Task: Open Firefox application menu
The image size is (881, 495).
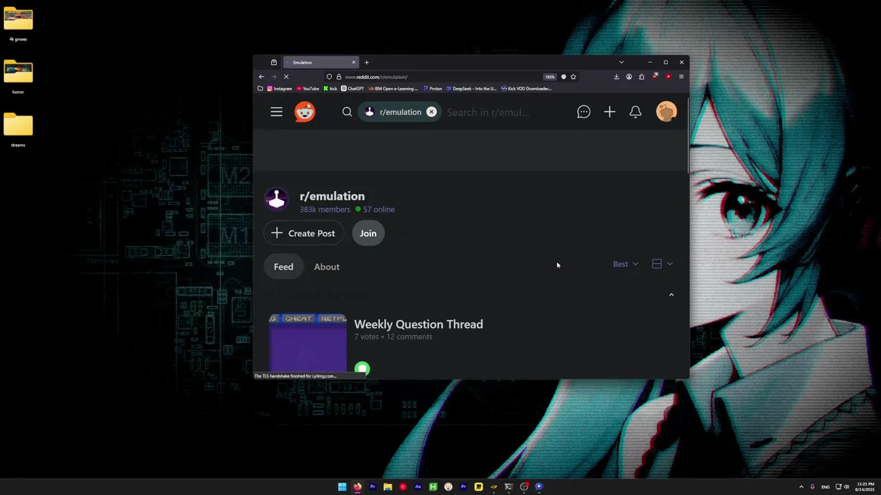Action: [x=681, y=77]
